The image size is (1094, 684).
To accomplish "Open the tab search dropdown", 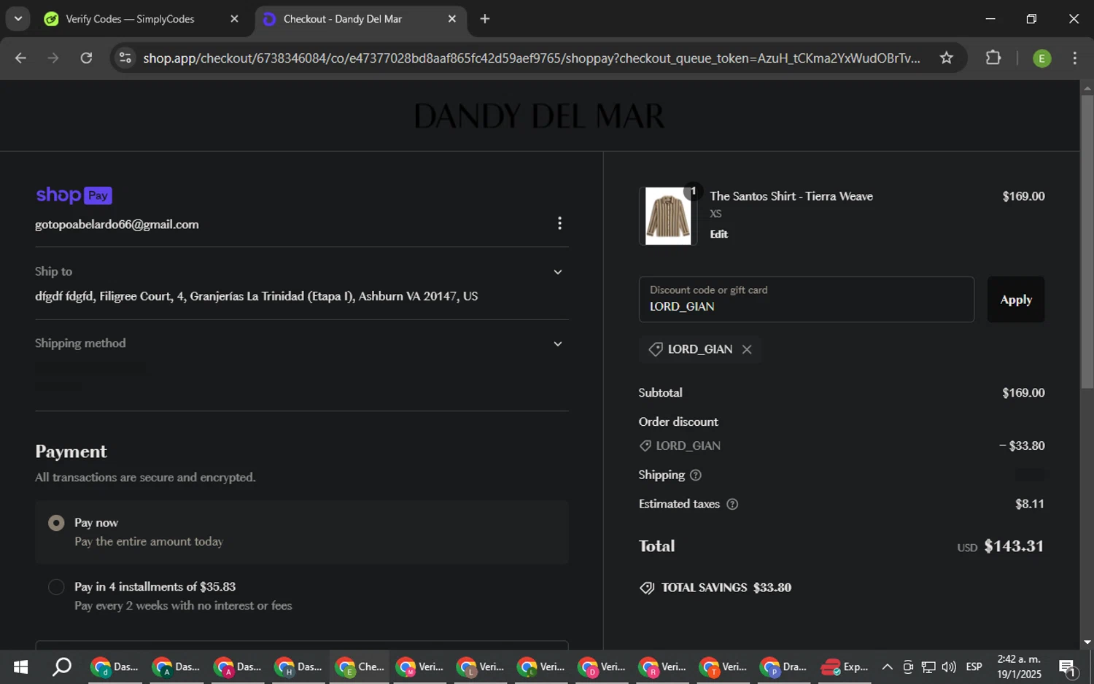I will (18, 19).
